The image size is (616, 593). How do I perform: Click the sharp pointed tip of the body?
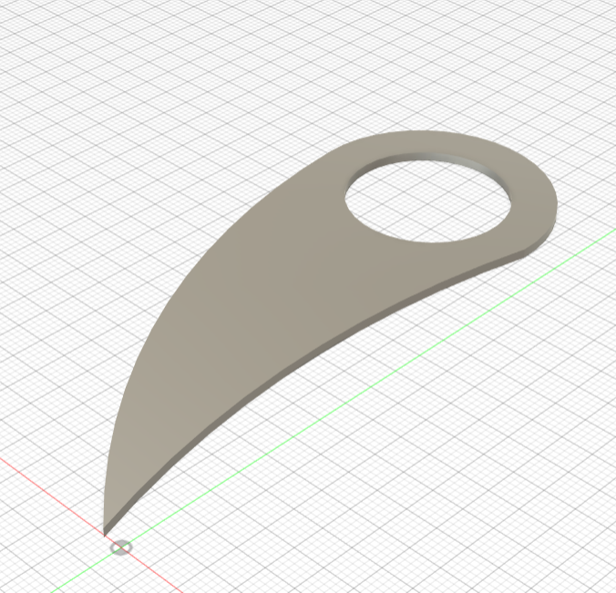coord(105,528)
